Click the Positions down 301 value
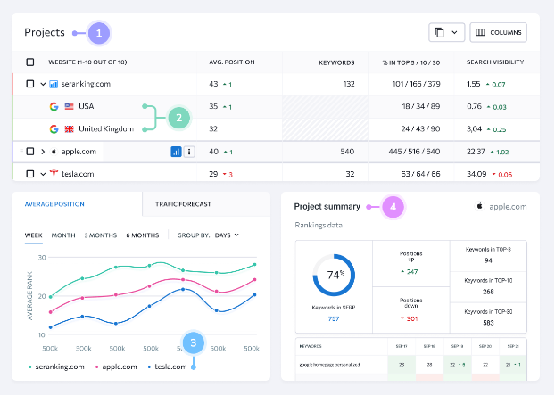Viewport: 555px width, 396px height. (x=410, y=319)
